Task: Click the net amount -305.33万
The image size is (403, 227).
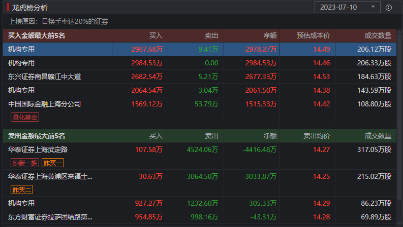Action: click(x=261, y=203)
